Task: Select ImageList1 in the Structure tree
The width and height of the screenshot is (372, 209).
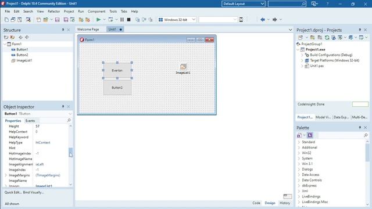Action: (24, 60)
